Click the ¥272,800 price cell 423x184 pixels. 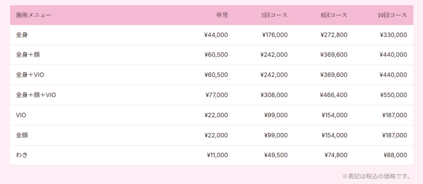click(x=334, y=35)
